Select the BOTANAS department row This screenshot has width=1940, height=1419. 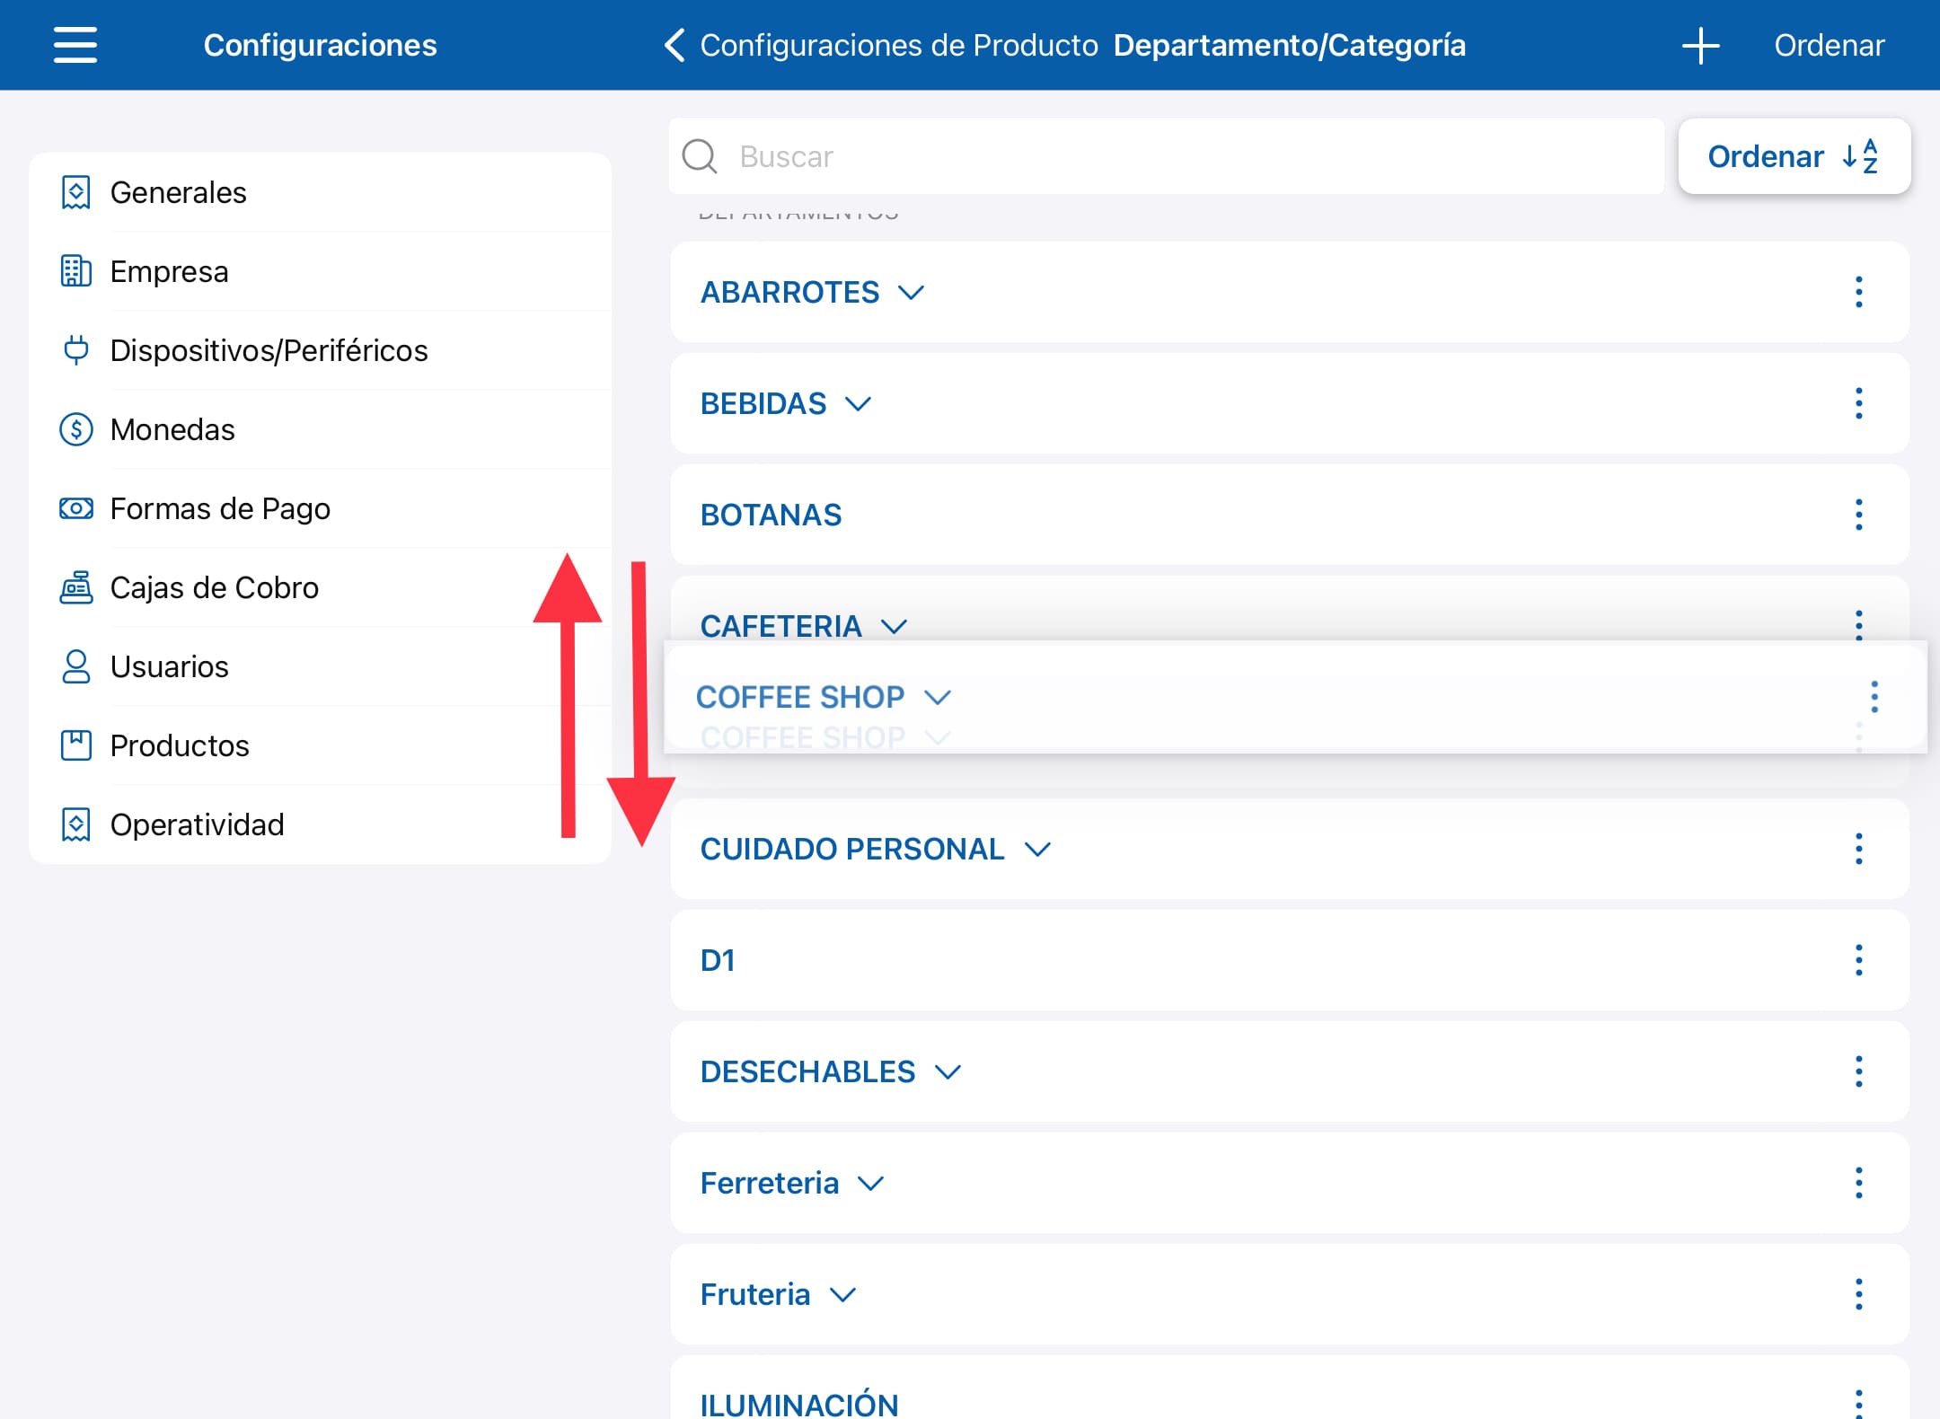pos(1290,515)
